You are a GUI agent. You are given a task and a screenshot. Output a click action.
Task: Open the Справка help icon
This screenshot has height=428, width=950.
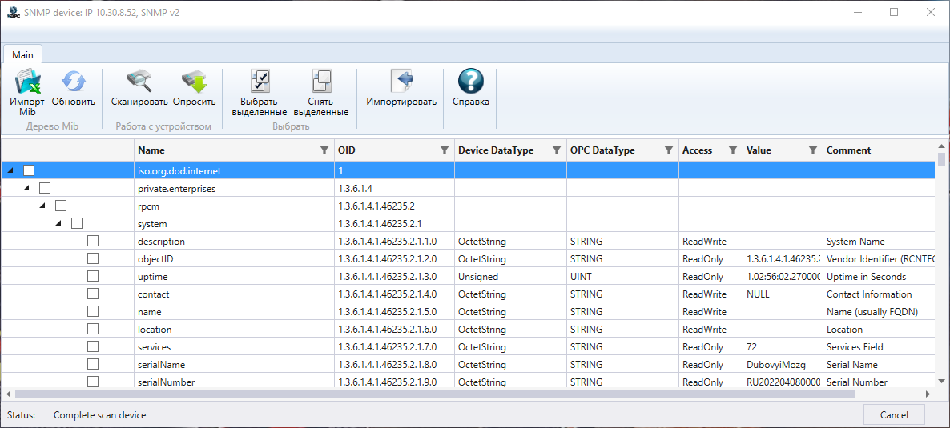(x=471, y=81)
